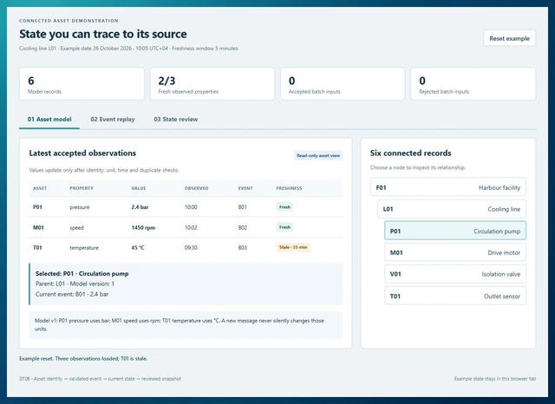Screen dimensions: 555x404
Task: Click the M01 asset cell in table
Action: 38,227
